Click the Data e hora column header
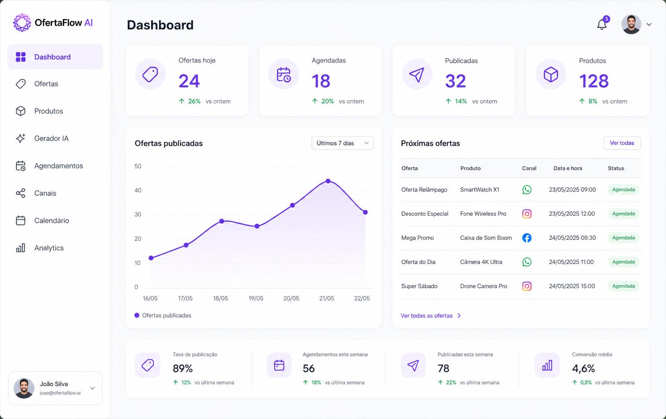 [x=568, y=168]
